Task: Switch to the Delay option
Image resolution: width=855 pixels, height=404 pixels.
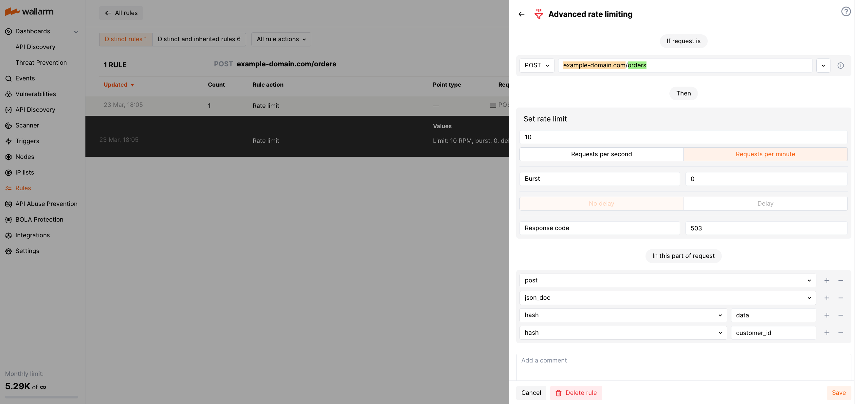Action: tap(765, 204)
